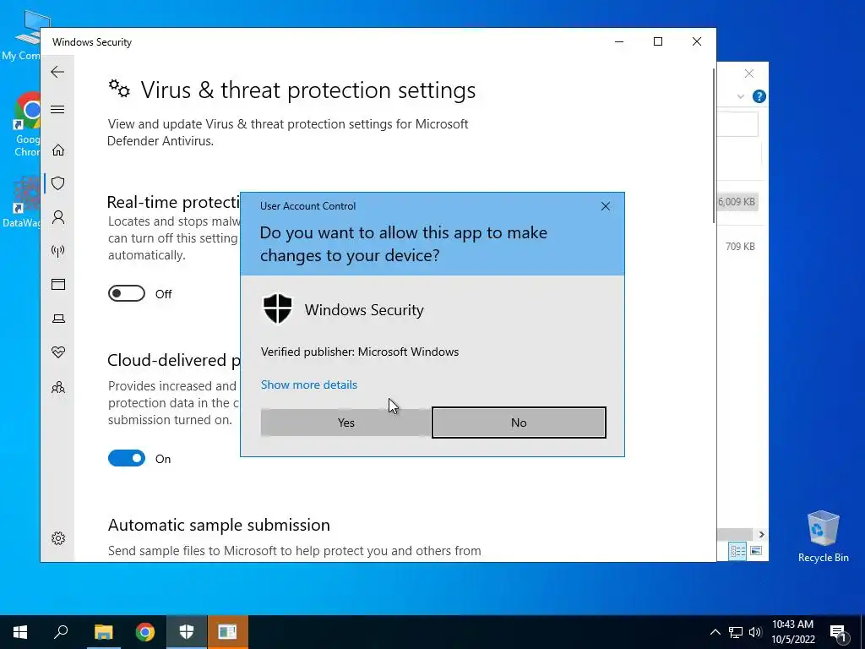Open Device performance & health heart icon
This screenshot has width=865, height=649.
click(58, 352)
